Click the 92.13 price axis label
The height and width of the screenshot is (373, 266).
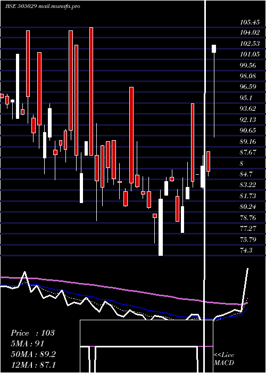(248, 120)
